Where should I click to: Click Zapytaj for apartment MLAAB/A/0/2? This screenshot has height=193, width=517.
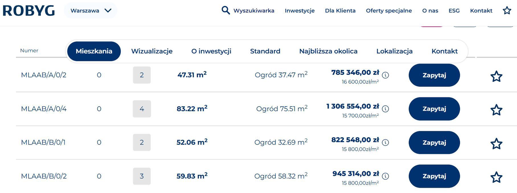point(434,75)
